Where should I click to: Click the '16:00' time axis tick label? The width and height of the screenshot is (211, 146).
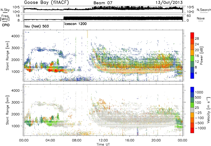coord(130,140)
